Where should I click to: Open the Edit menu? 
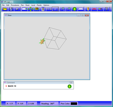tap(8, 5)
